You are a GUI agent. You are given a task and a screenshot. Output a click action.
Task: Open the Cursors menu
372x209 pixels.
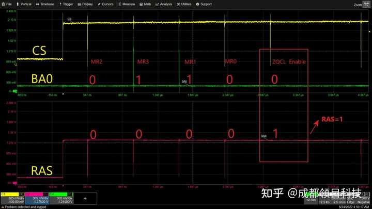pos(105,4)
